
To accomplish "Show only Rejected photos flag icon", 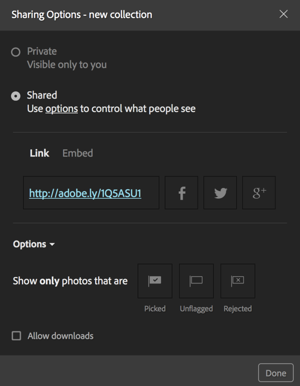I will point(238,281).
